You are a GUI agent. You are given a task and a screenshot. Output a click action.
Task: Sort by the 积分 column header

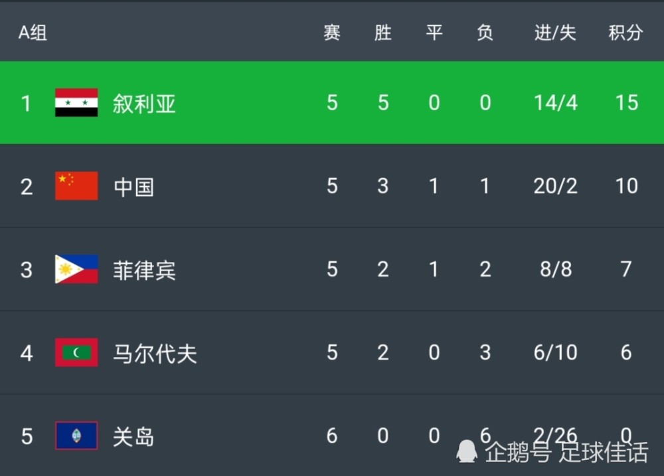pyautogui.click(x=626, y=33)
